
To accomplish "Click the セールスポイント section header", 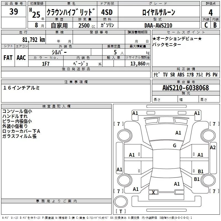I will point(186,32).
